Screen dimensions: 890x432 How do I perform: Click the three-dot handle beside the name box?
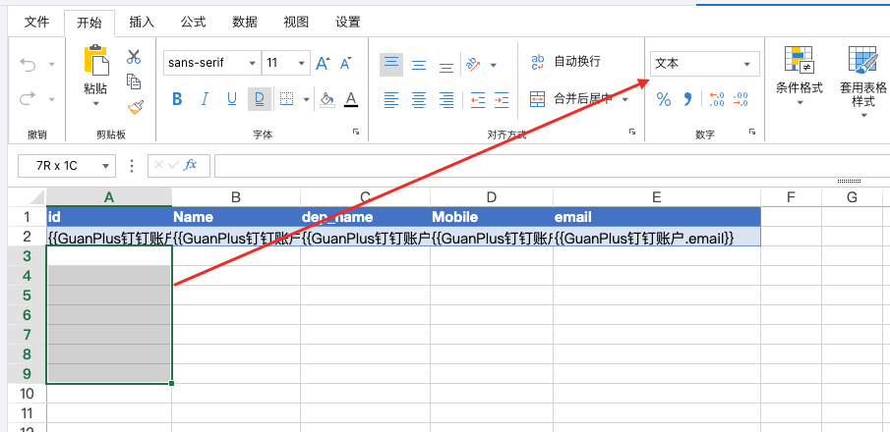pyautogui.click(x=132, y=166)
